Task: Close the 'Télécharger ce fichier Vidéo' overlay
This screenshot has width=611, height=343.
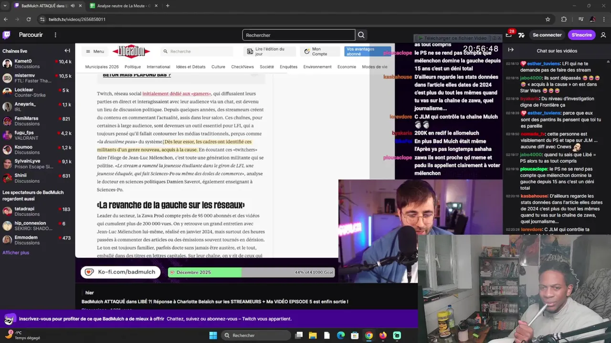Action: [x=500, y=38]
